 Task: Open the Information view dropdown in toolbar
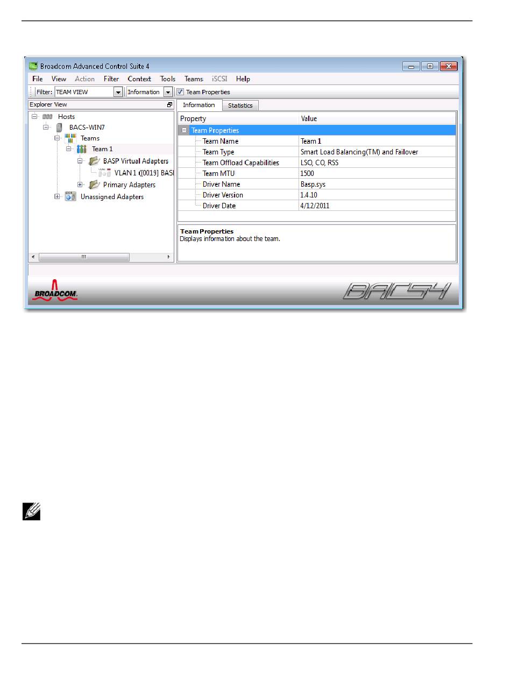pos(168,92)
